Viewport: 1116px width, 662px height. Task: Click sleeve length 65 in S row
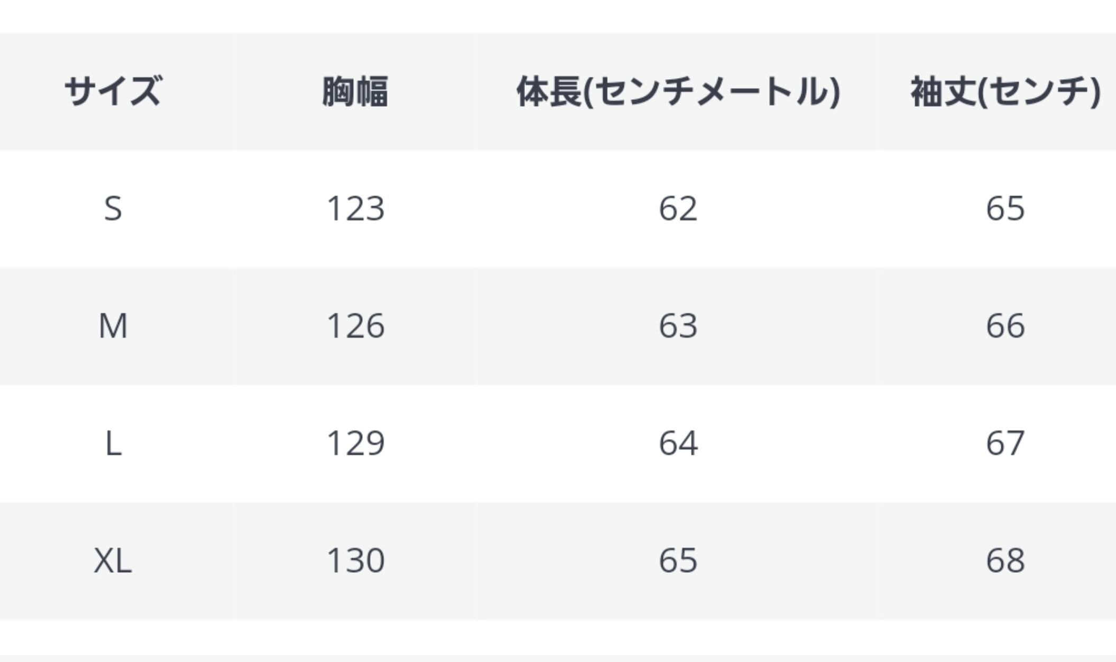(x=1005, y=209)
